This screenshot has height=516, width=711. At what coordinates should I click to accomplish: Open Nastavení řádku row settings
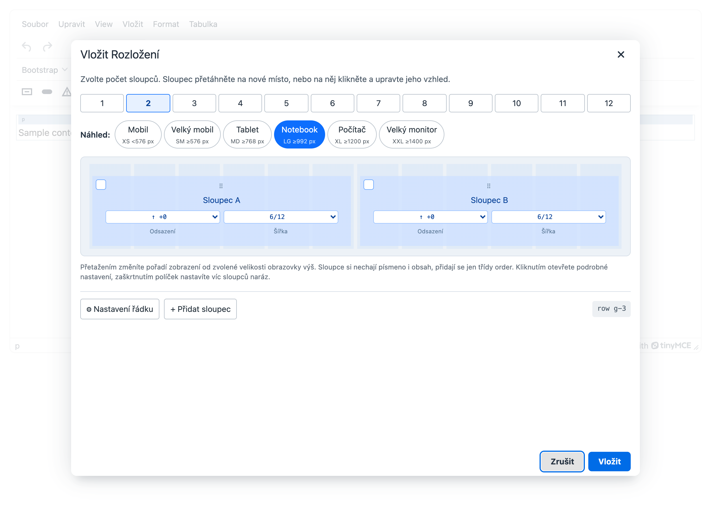point(120,309)
